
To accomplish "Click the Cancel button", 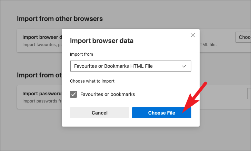I will point(100,113).
